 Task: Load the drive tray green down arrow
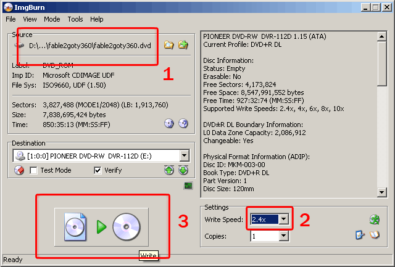(183, 170)
